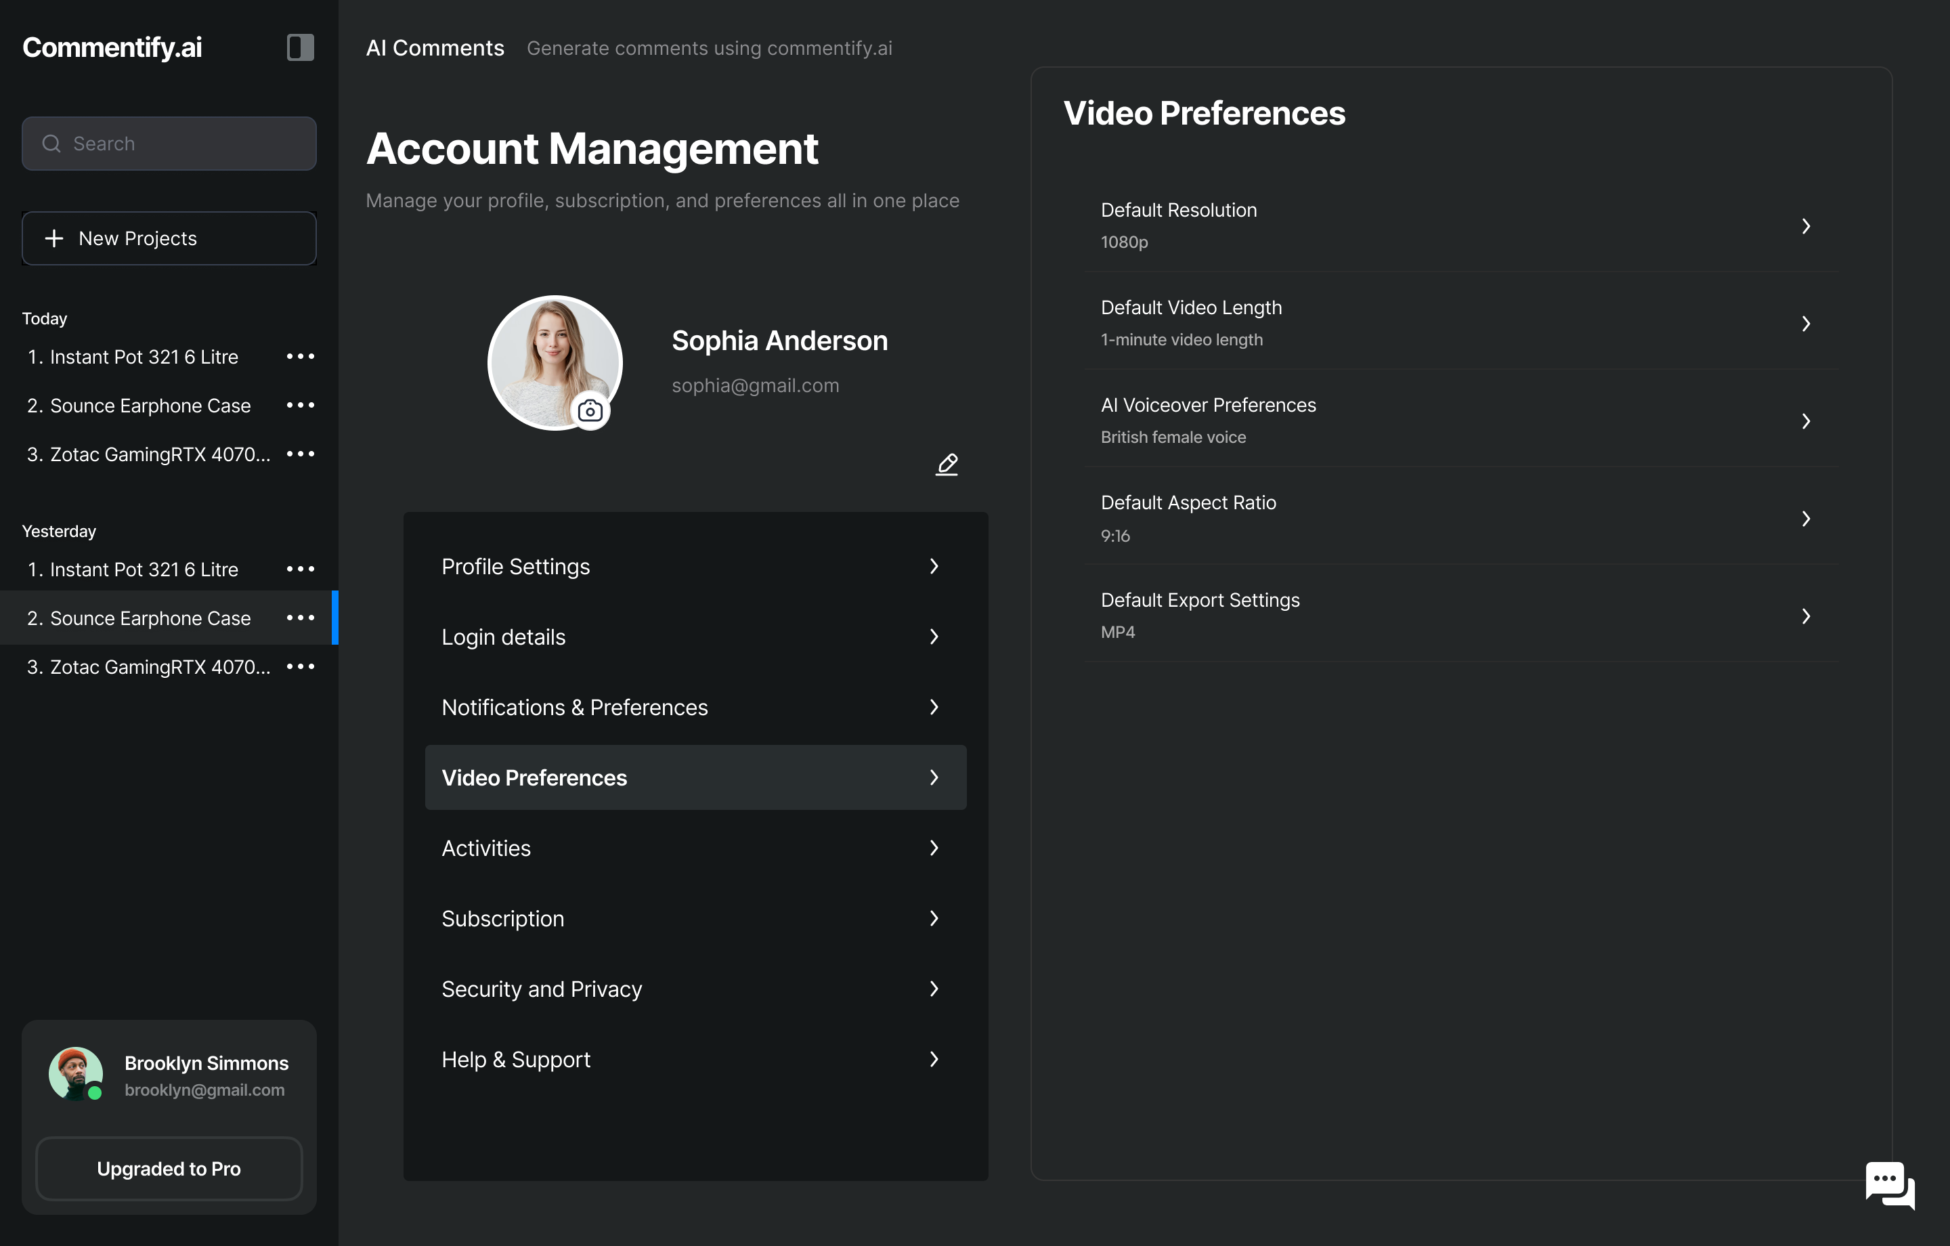This screenshot has width=1950, height=1246.
Task: Expand AI Voiceover Preferences
Action: (1806, 421)
